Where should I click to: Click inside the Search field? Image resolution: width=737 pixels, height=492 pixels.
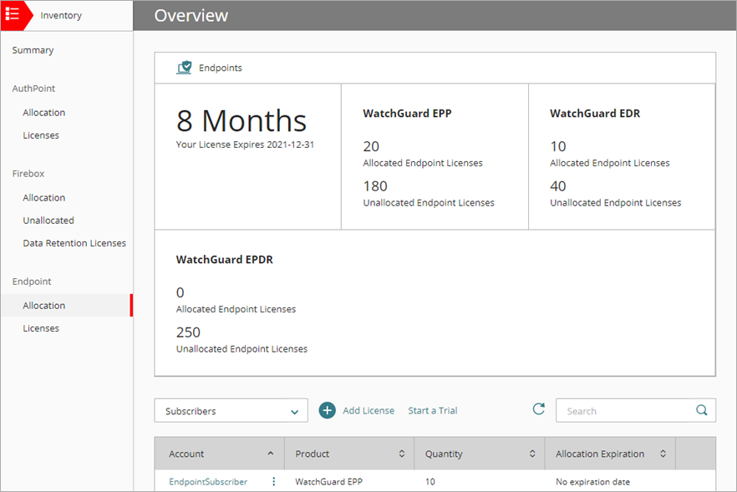(627, 410)
